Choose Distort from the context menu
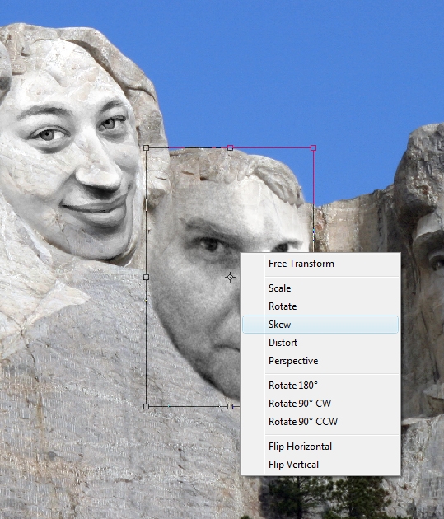Image resolution: width=444 pixels, height=519 pixels. (320, 343)
